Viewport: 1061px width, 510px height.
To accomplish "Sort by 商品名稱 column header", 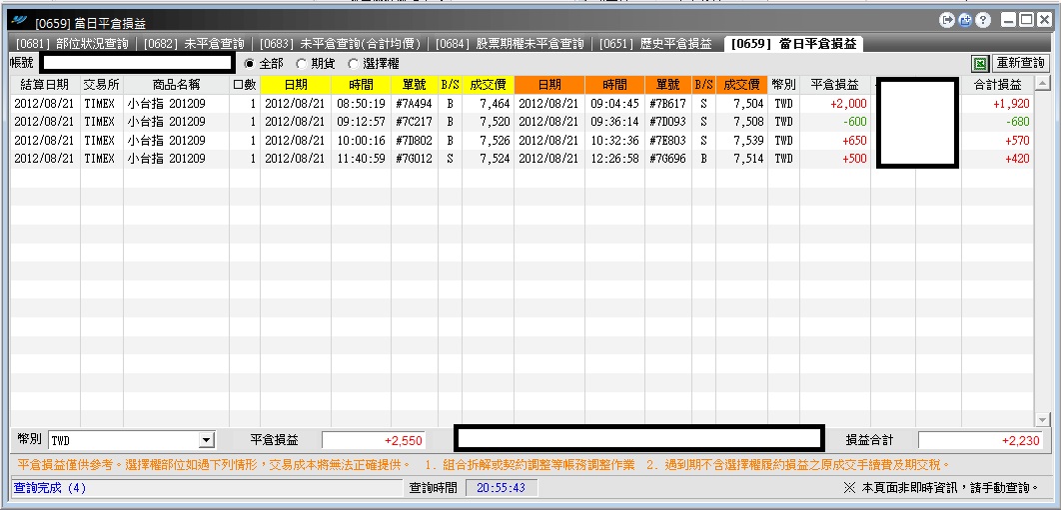I will 176,85.
